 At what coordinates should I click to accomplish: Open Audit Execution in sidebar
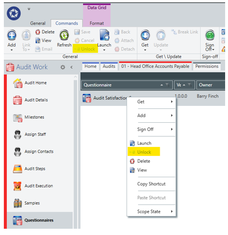[x=39, y=186]
